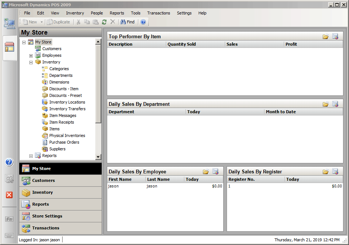
Task: Click the greyed people icon in the left sidebar
Action: [9, 179]
